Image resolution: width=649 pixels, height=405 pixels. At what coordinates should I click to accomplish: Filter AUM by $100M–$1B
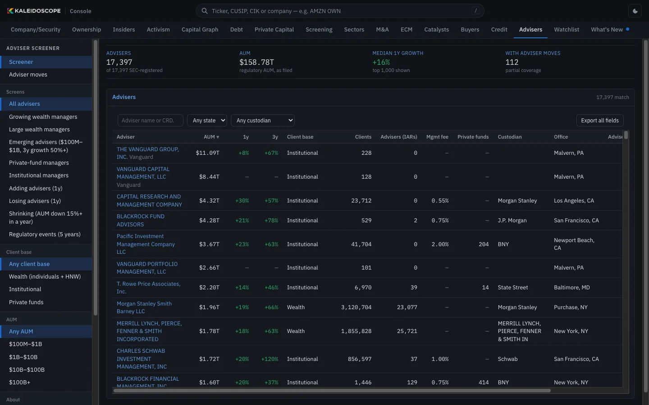(x=46, y=344)
